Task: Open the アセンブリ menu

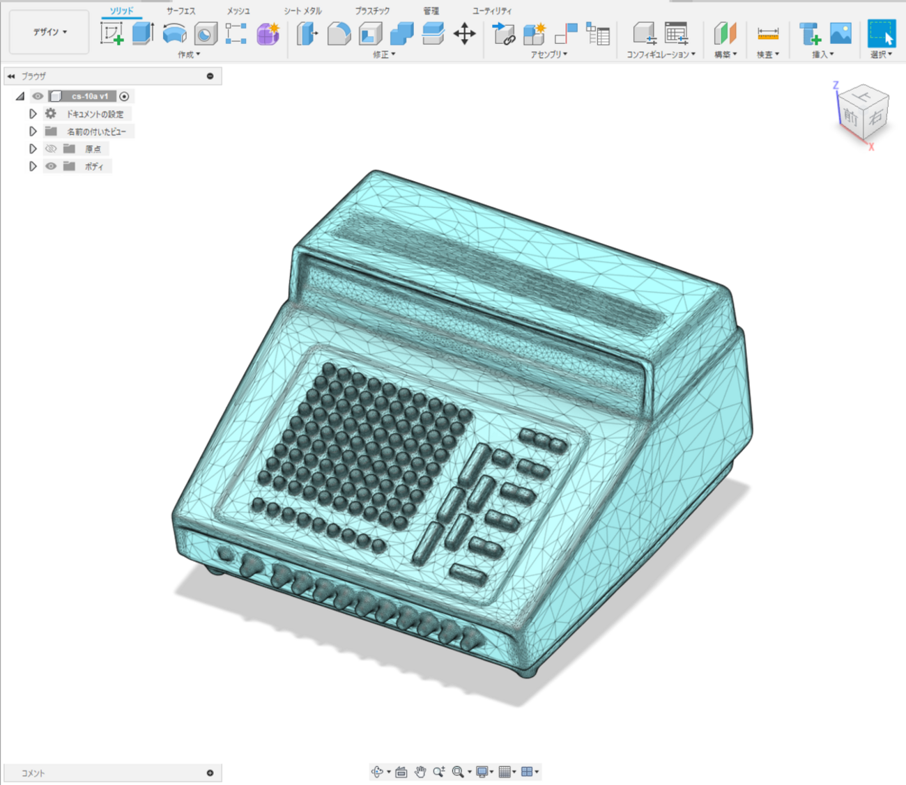Action: click(548, 54)
